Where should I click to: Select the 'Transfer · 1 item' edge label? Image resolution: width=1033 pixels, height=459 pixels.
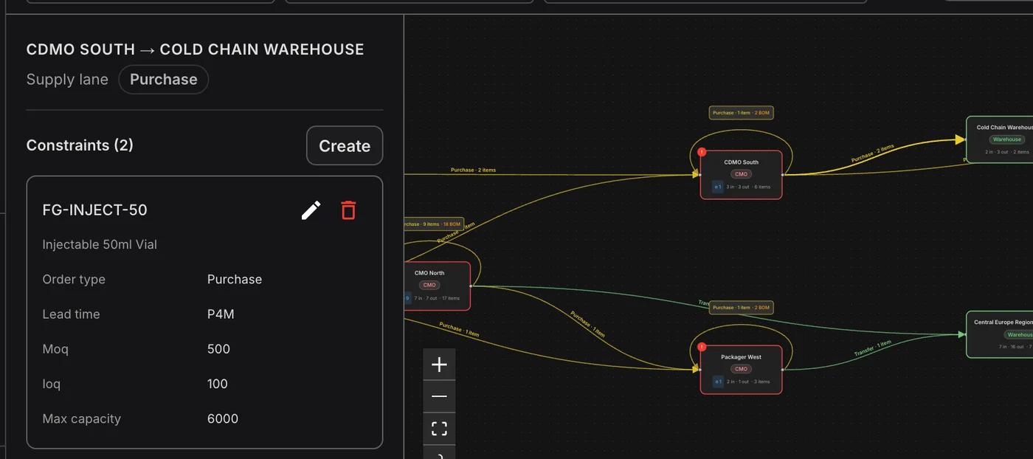click(x=873, y=348)
